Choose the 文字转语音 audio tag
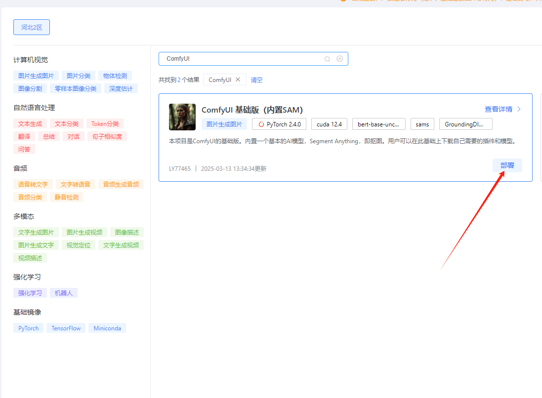The image size is (542, 398). (x=76, y=185)
